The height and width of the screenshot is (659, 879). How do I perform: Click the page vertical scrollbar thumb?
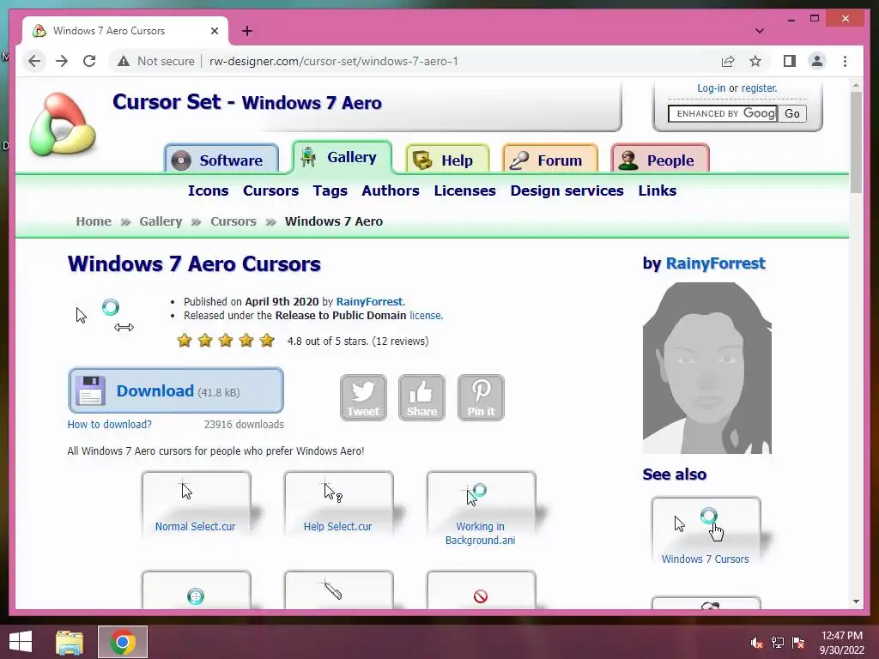click(x=856, y=142)
